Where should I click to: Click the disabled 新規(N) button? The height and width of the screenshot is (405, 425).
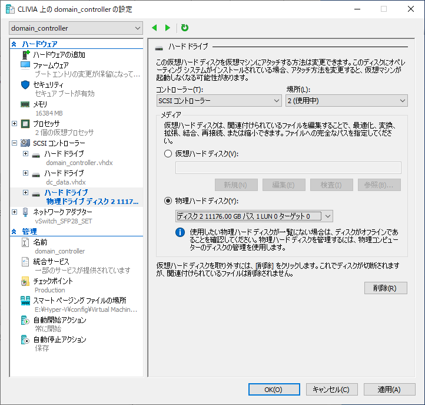(236, 185)
